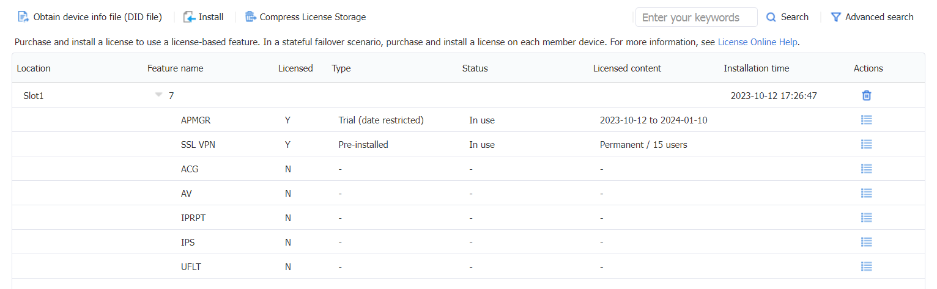Screen dimensions: 937x289
Task: Open details list icon for SSL VPN row
Action: pos(866,144)
